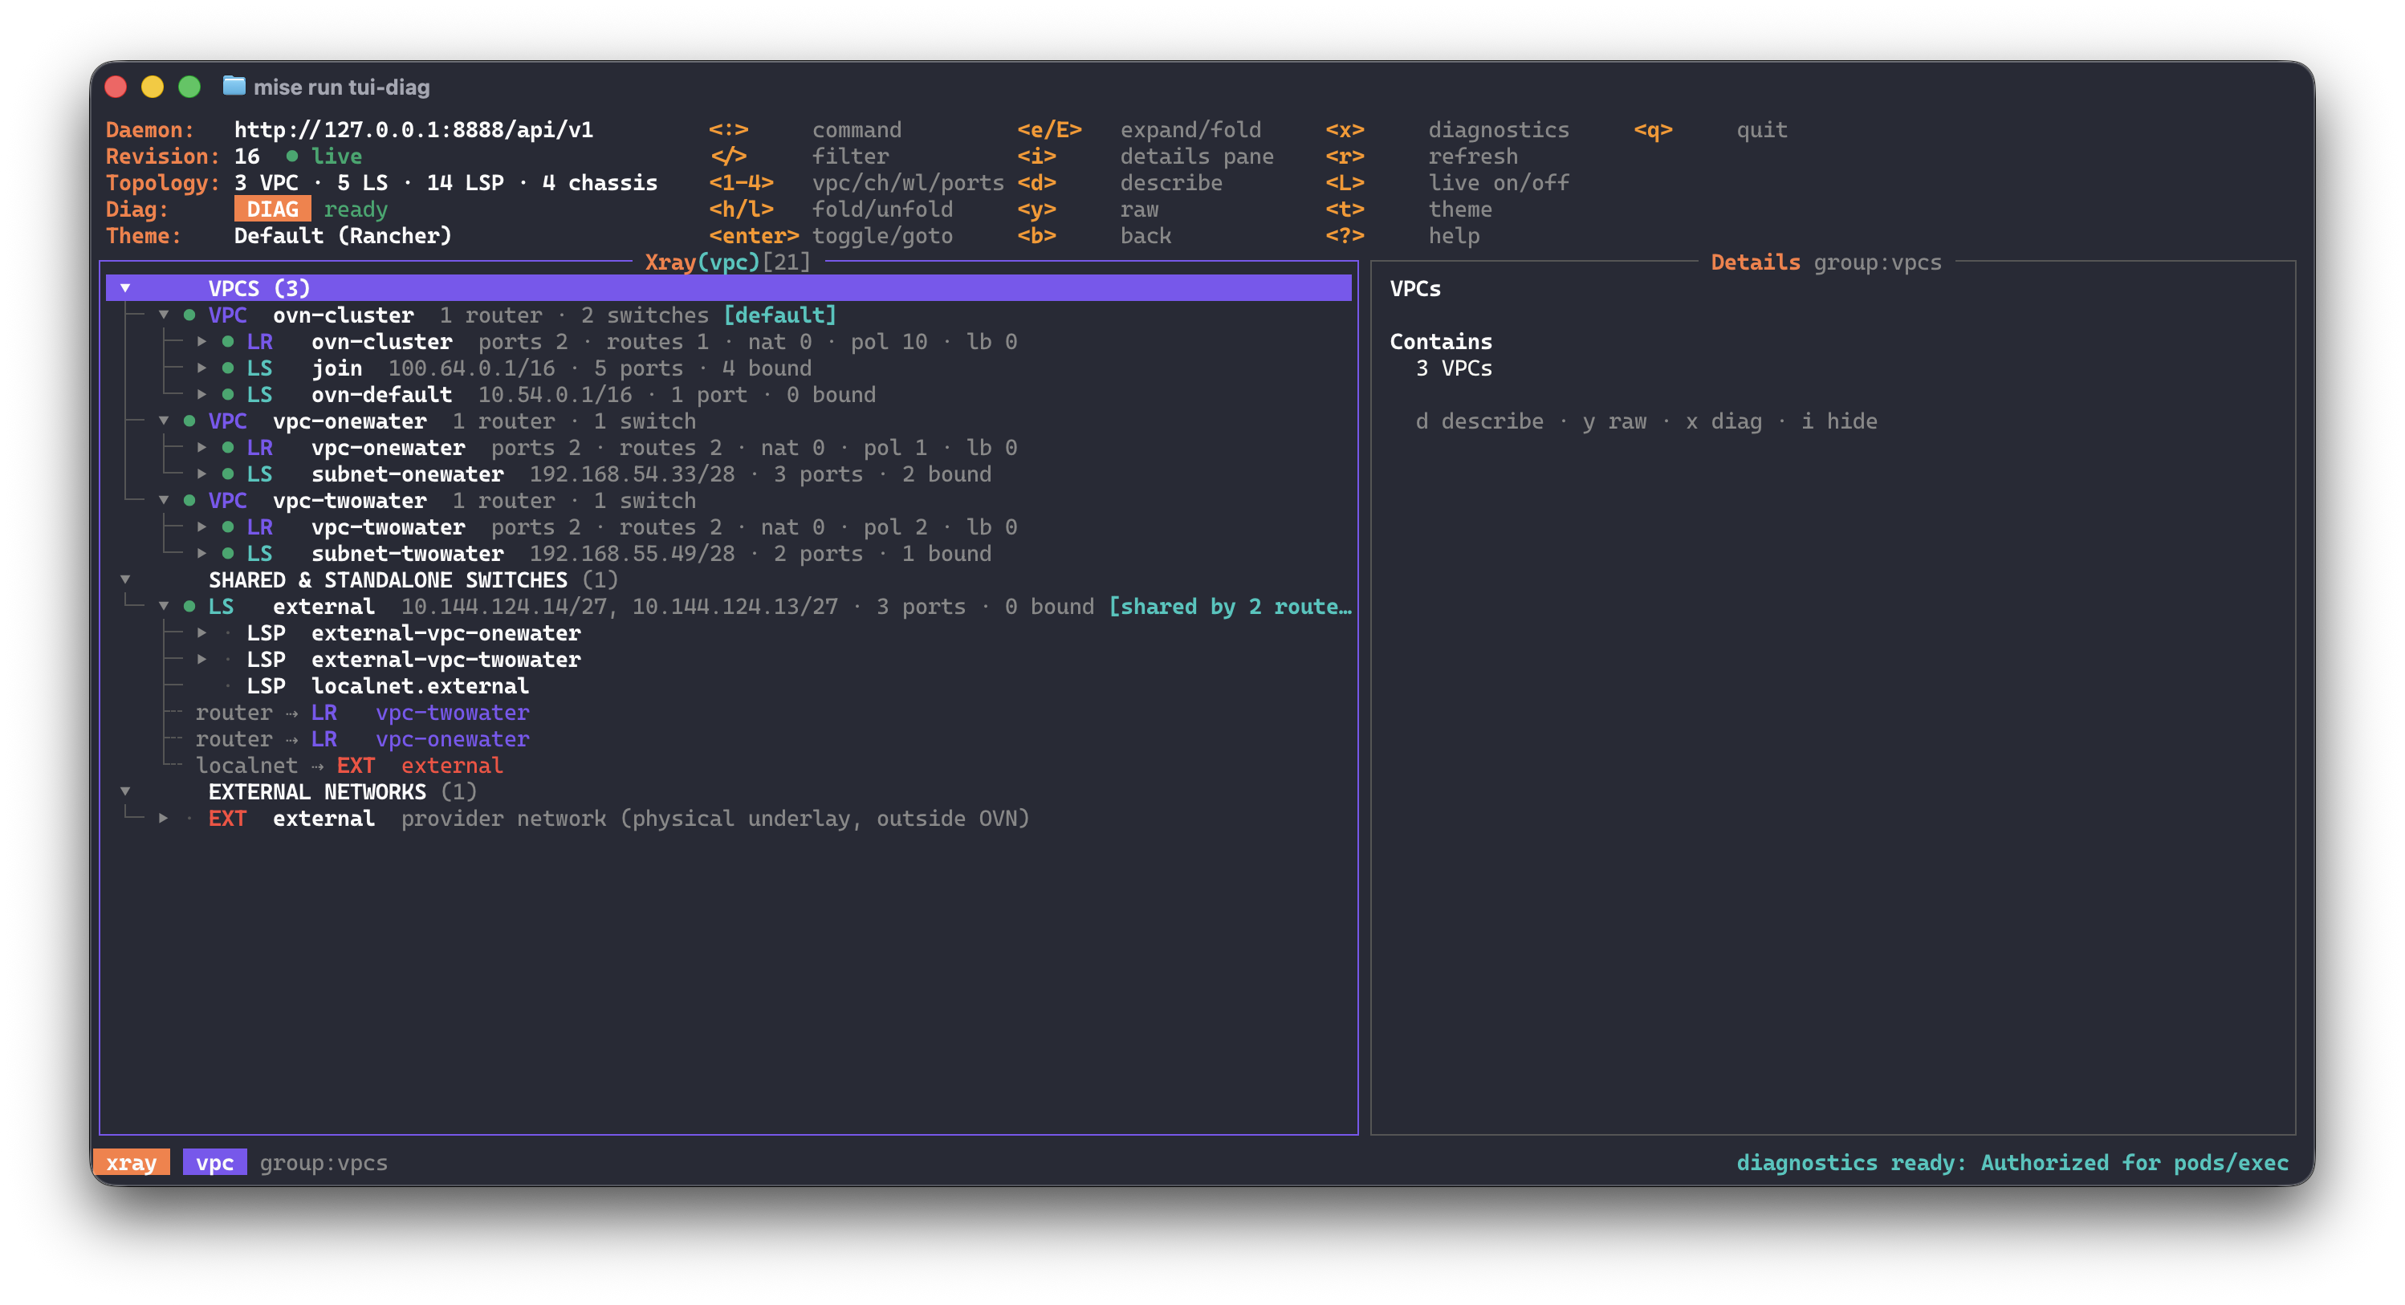Image resolution: width=2405 pixels, height=1305 pixels.
Task: Click the <?> help shortcut
Action: click(1402, 236)
